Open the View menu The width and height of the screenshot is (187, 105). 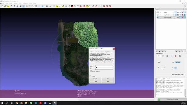(20, 3)
